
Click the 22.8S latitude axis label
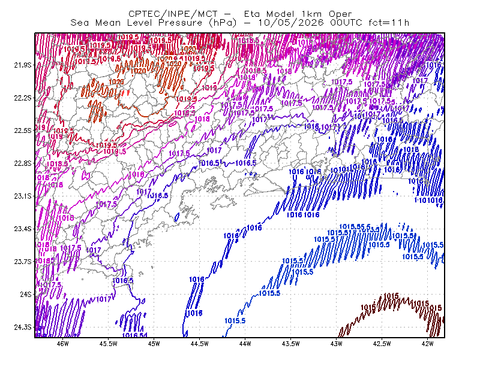coord(22,163)
